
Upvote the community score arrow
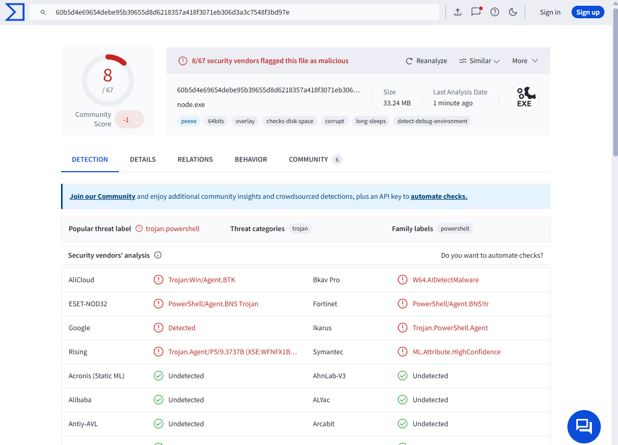coord(137,115)
